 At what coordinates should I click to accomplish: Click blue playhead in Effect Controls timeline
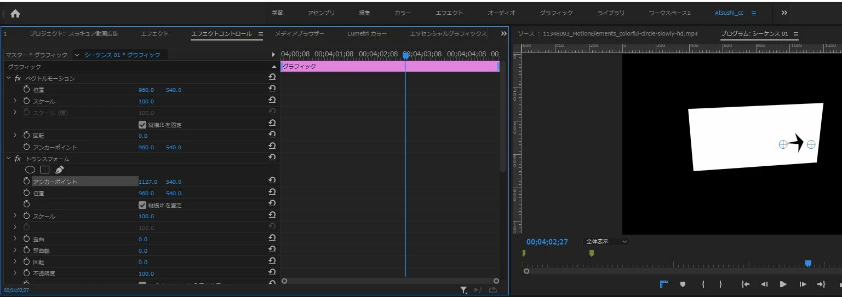coord(406,55)
